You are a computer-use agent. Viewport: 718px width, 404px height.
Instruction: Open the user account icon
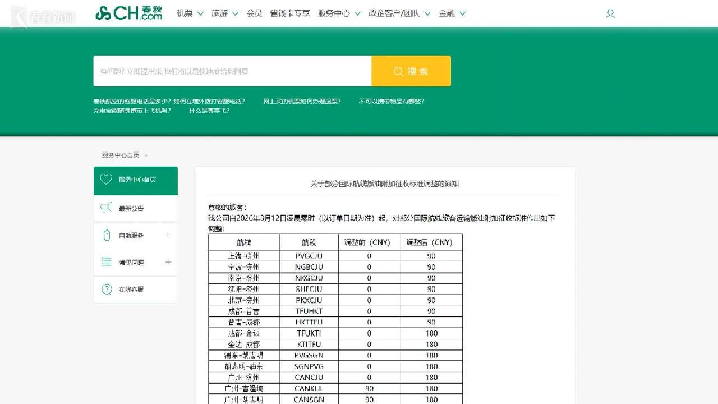[x=610, y=14]
